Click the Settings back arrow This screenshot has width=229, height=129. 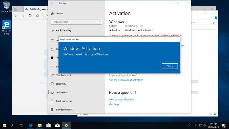click(52, 3)
